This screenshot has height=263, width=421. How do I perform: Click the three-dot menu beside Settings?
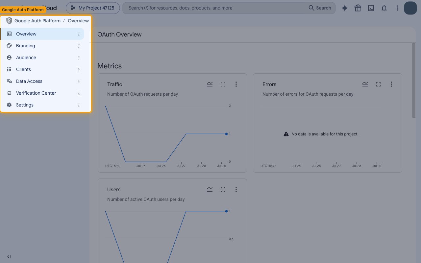point(79,105)
